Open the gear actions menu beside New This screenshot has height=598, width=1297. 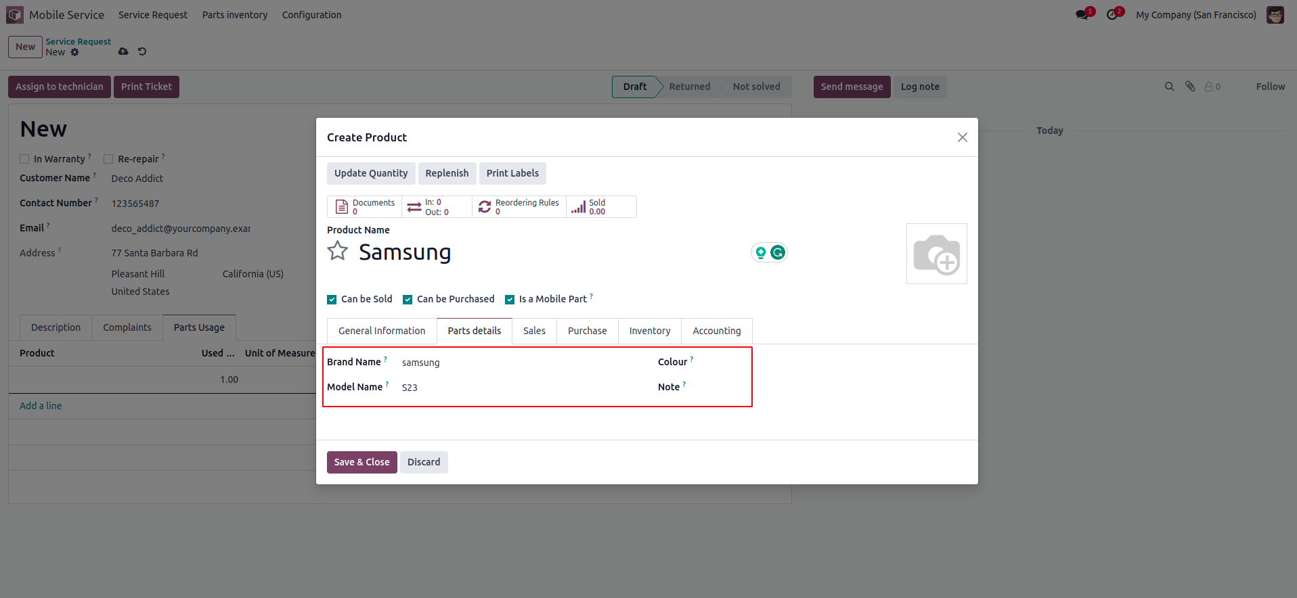tap(75, 52)
